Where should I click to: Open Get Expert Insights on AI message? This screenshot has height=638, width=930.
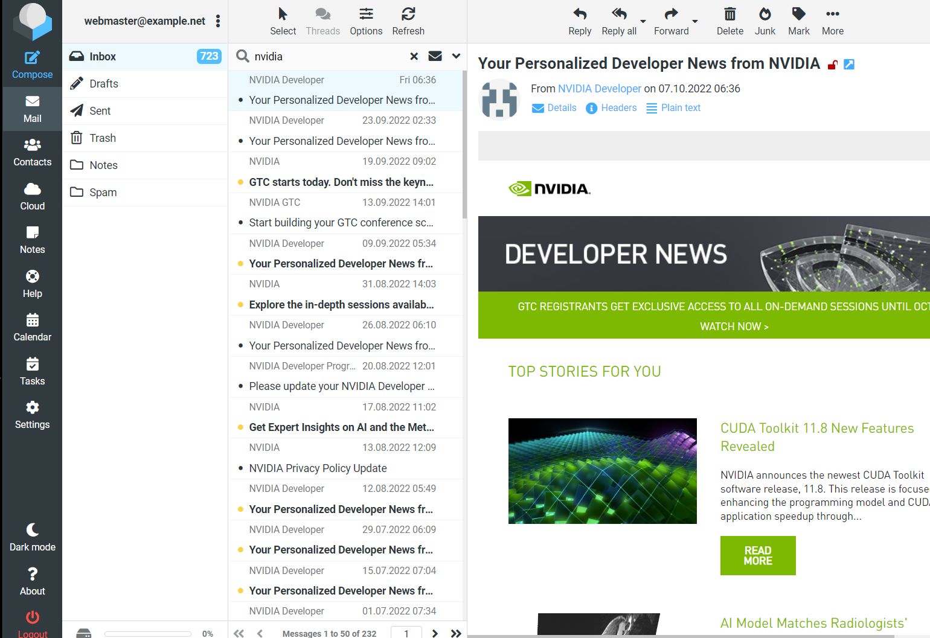(x=345, y=418)
